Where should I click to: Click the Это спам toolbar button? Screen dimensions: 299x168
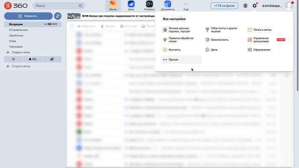(128, 26)
